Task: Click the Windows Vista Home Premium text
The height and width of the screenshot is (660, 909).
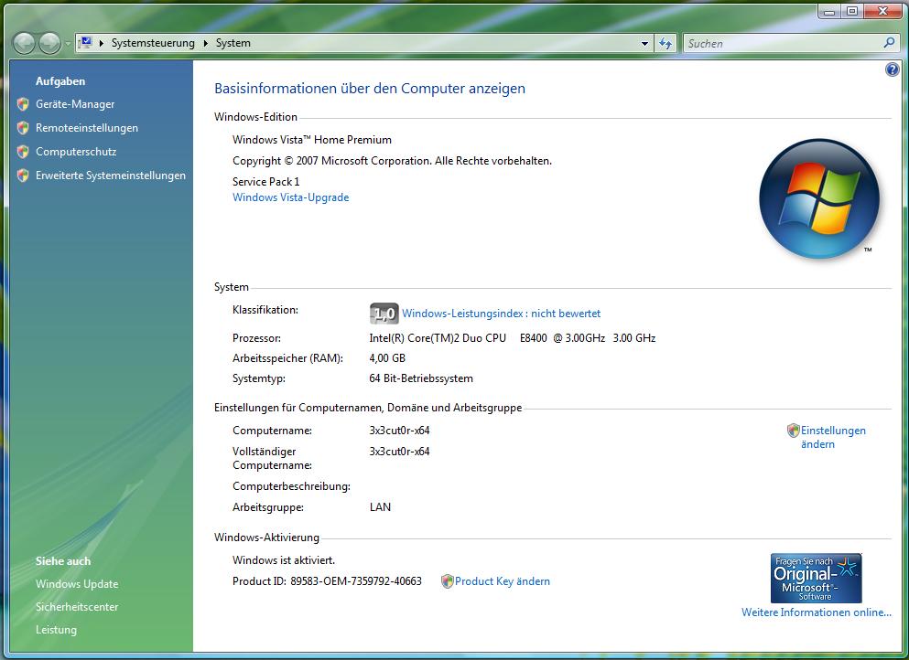Action: point(312,140)
